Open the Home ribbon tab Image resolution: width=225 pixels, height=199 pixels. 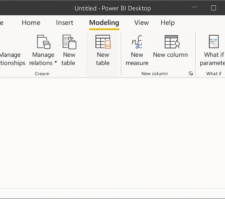pyautogui.click(x=31, y=22)
